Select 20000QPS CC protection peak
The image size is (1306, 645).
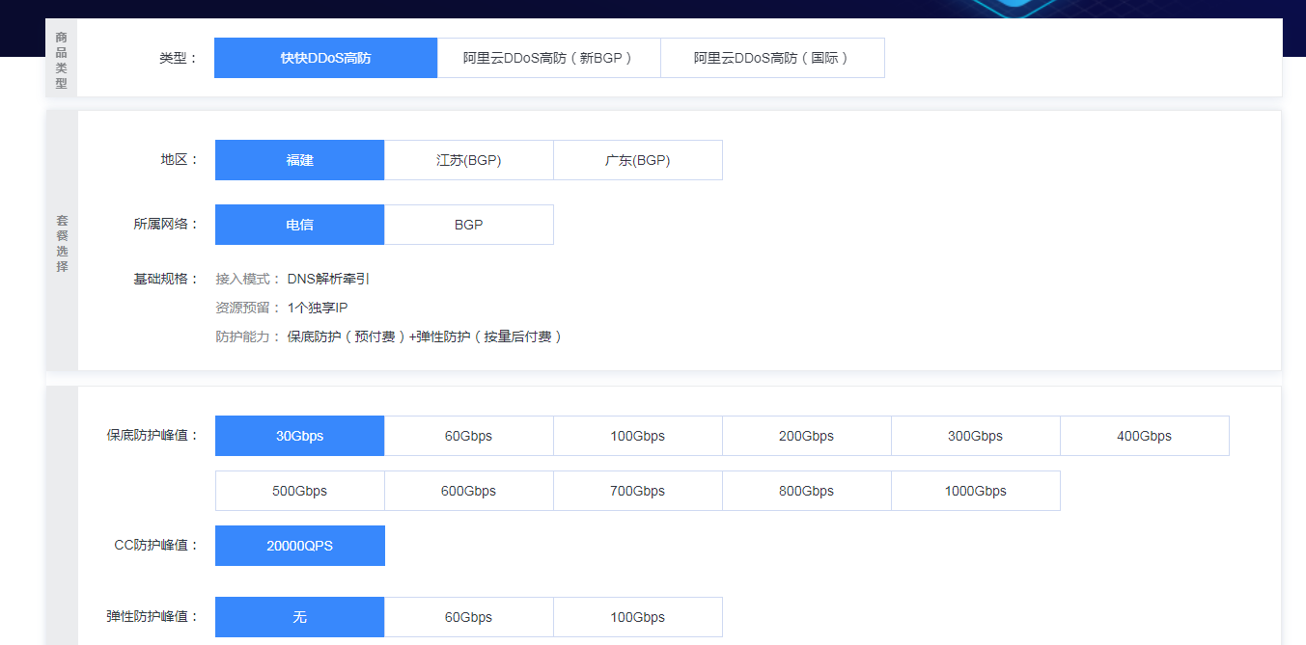[x=300, y=546]
